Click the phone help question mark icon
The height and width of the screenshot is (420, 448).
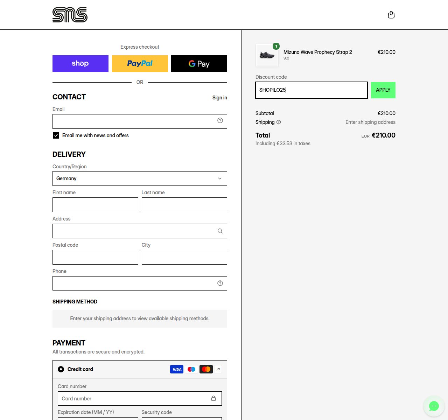click(220, 283)
